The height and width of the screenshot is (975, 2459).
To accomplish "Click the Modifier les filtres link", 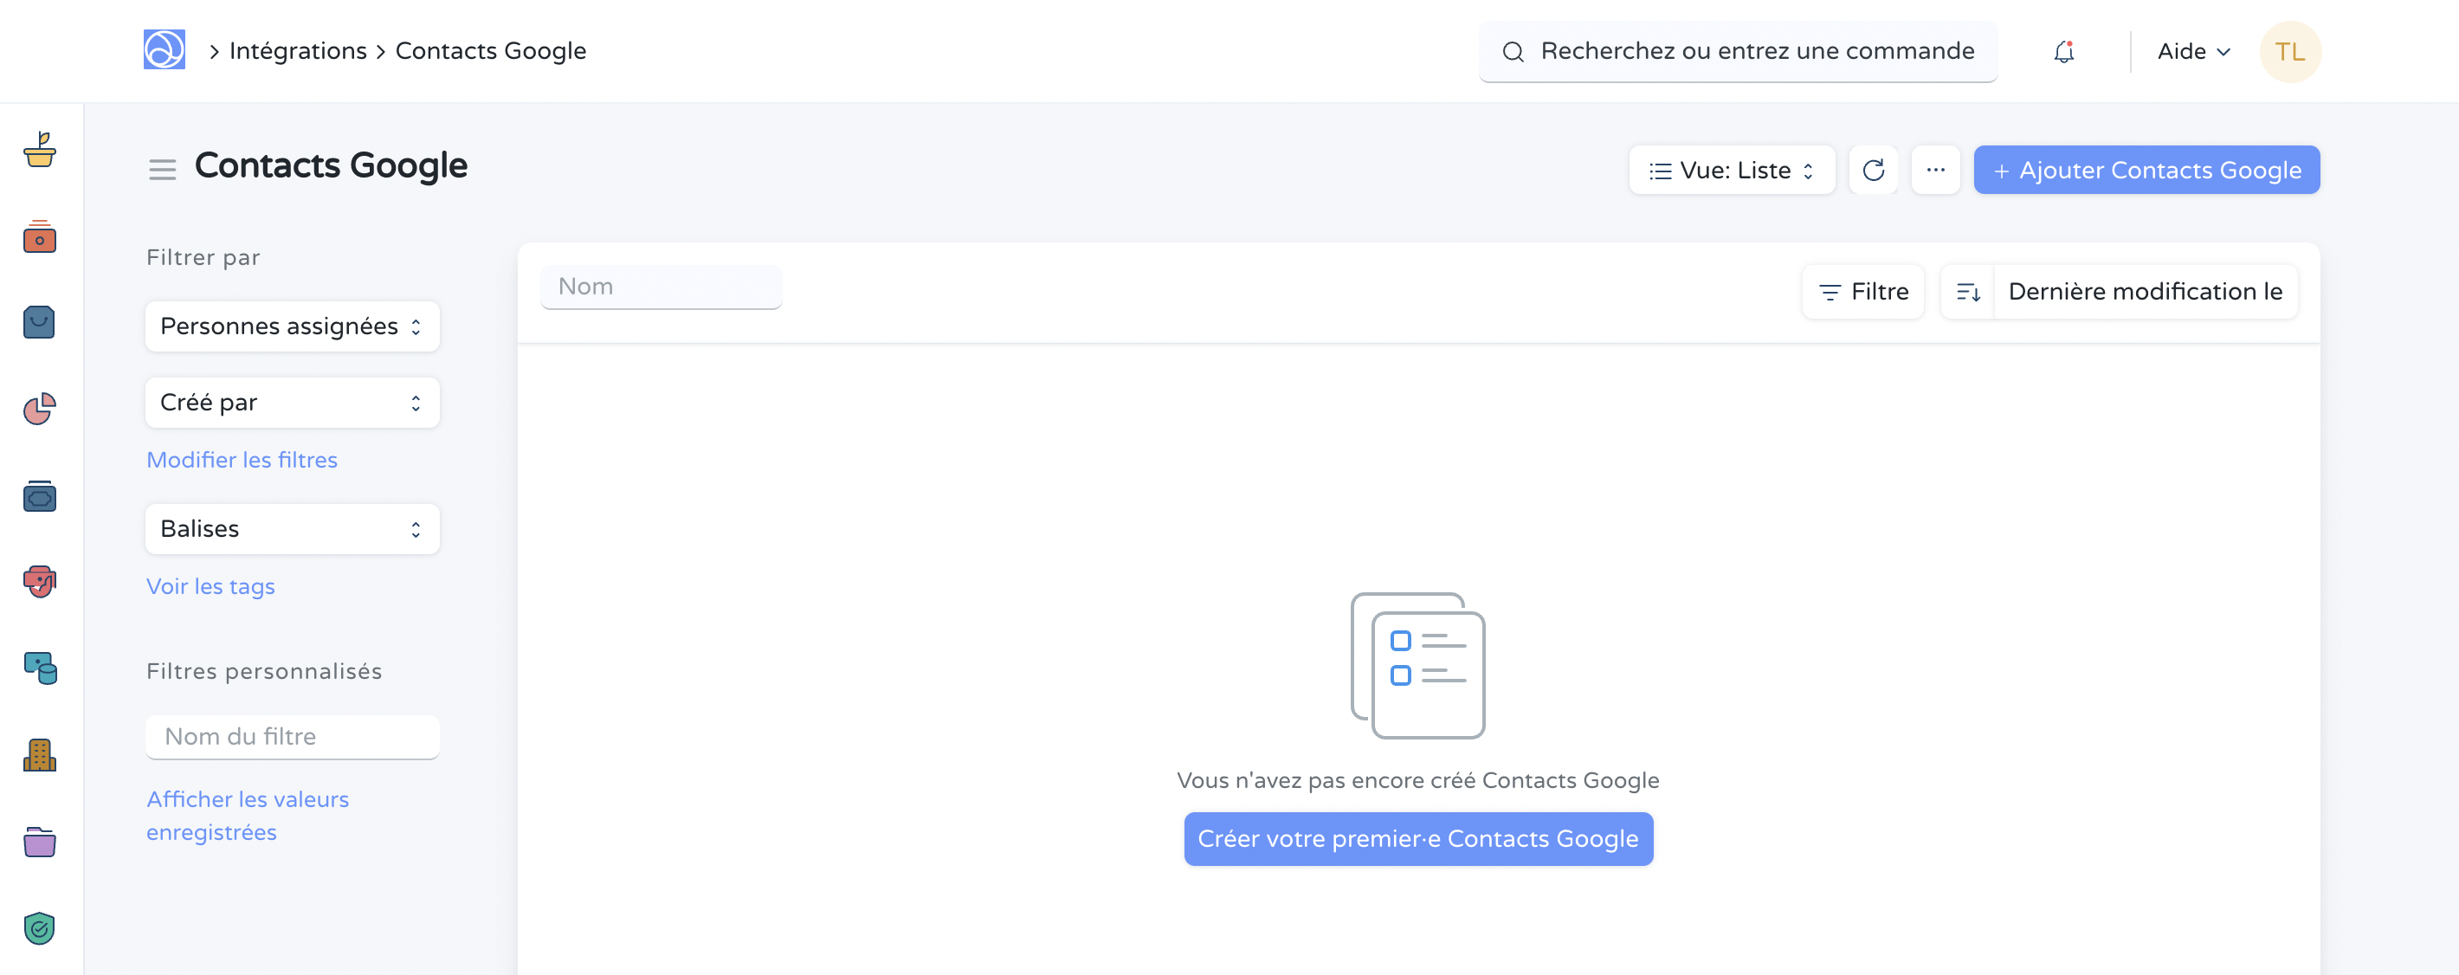I will (242, 459).
